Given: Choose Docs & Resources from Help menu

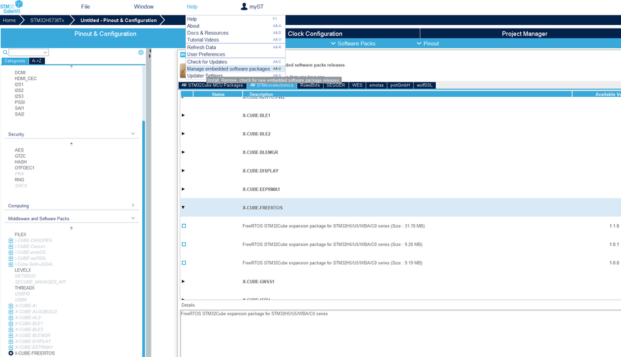Looking at the screenshot, I should coord(235,33).
